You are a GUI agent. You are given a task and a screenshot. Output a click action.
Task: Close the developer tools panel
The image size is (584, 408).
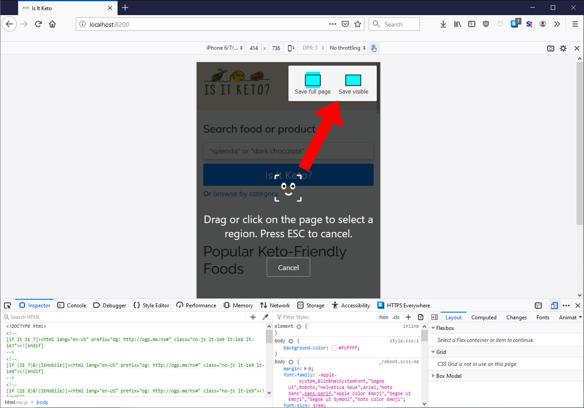coord(578,306)
